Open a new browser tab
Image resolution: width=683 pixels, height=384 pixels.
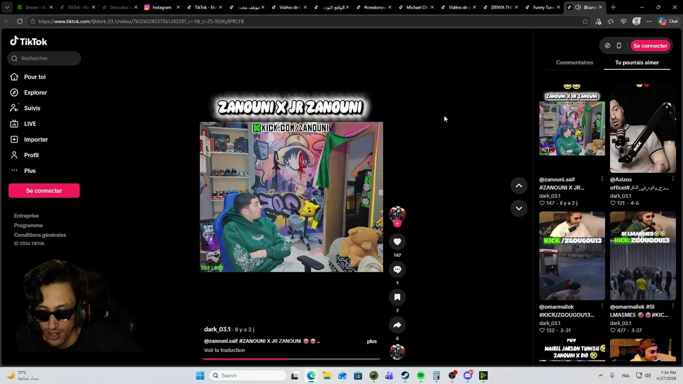click(x=613, y=7)
